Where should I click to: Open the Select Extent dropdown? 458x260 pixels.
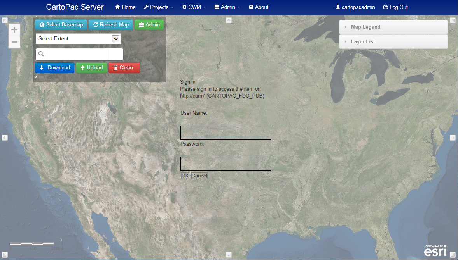pos(78,39)
